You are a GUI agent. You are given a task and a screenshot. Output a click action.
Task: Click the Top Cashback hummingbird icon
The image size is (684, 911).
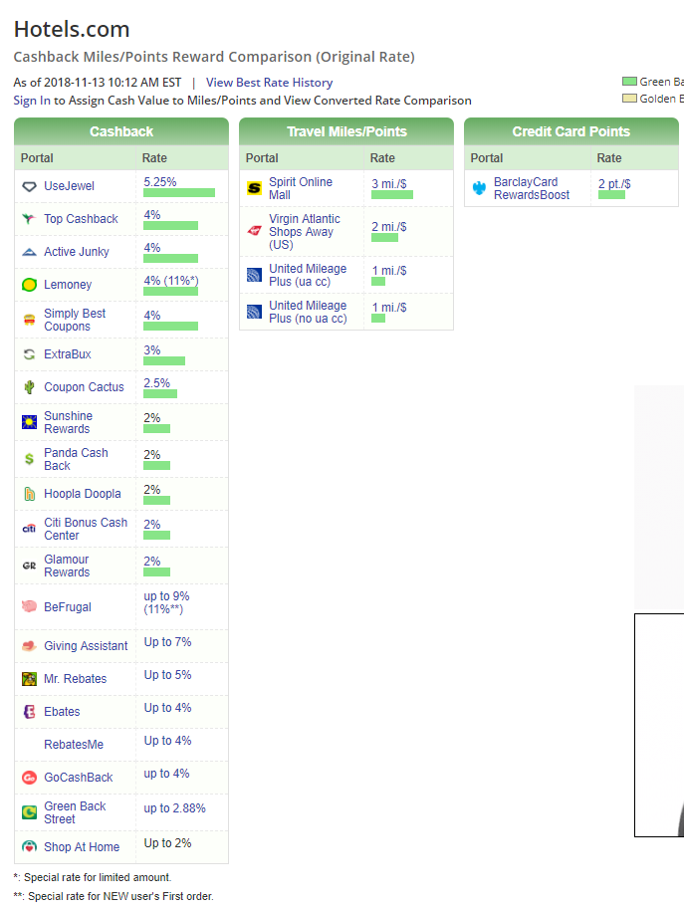(x=29, y=219)
